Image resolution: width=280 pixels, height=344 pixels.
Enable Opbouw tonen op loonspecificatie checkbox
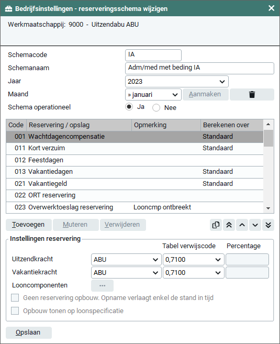(15, 310)
